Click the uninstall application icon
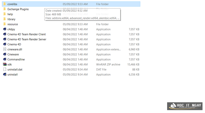 pyautogui.click(x=5, y=74)
